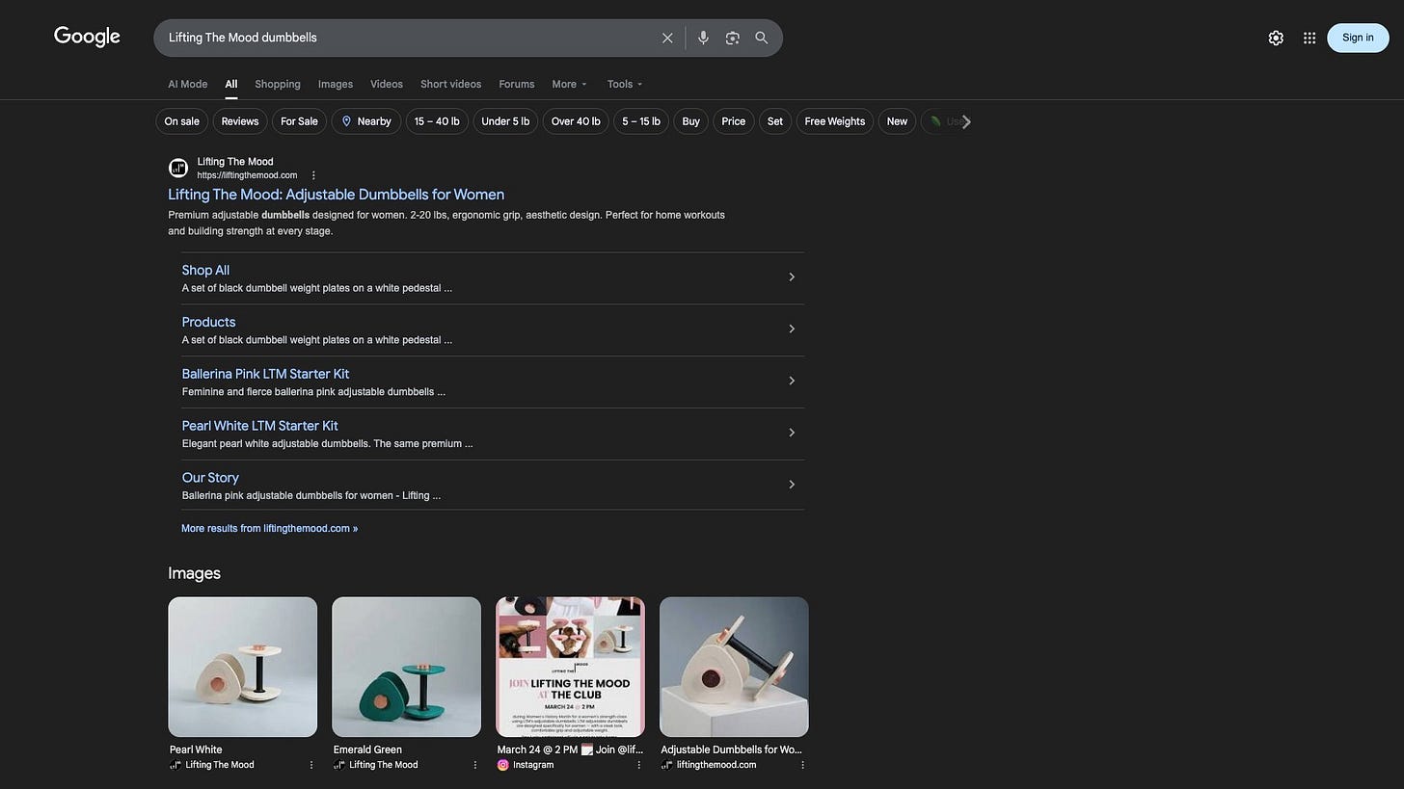Switch to Videos tab
This screenshot has width=1404, height=789.
387,84
